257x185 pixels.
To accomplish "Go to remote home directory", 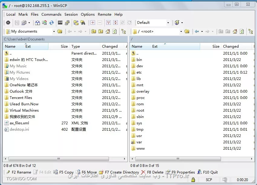I will click(235, 31).
